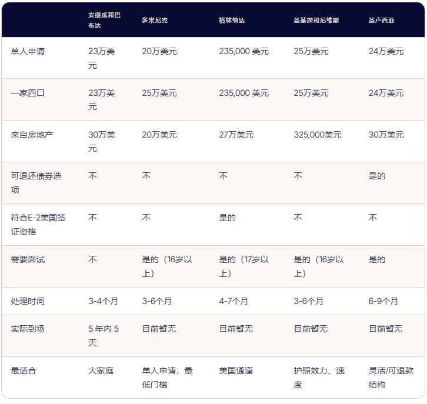Click 圣基茨和尼维斯 '目前暂无' in 实际到场 row
Image resolution: width=427 pixels, height=404 pixels.
pos(311,329)
